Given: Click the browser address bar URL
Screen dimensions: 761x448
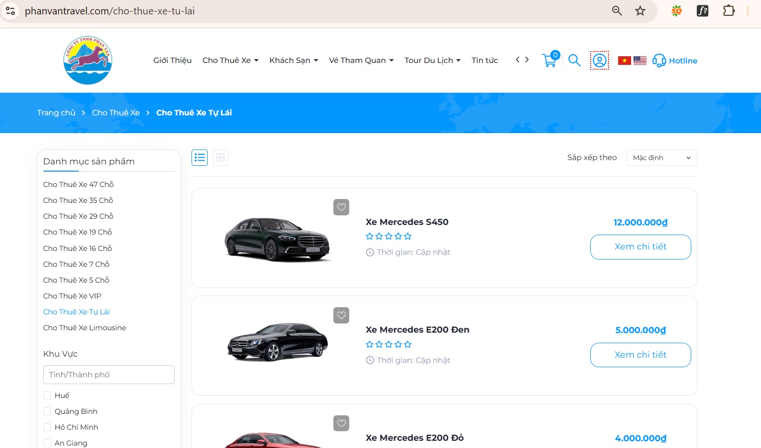Looking at the screenshot, I should point(110,11).
